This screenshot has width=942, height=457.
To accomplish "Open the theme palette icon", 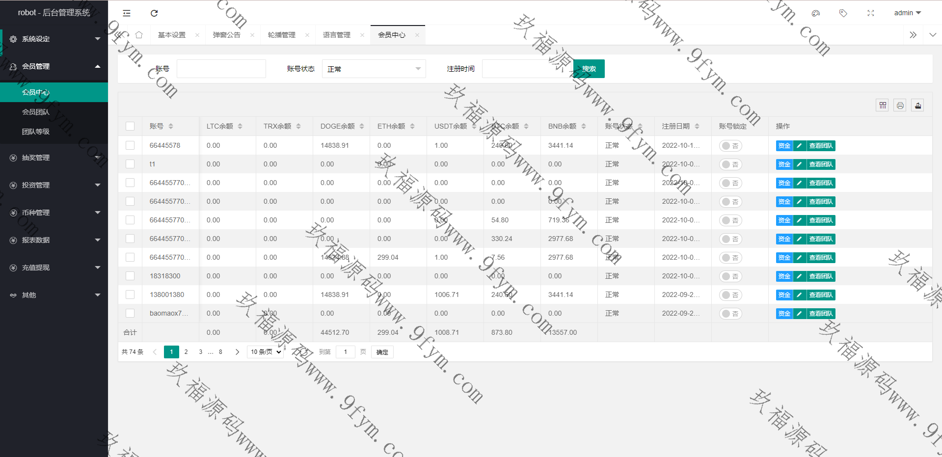I will [x=816, y=13].
